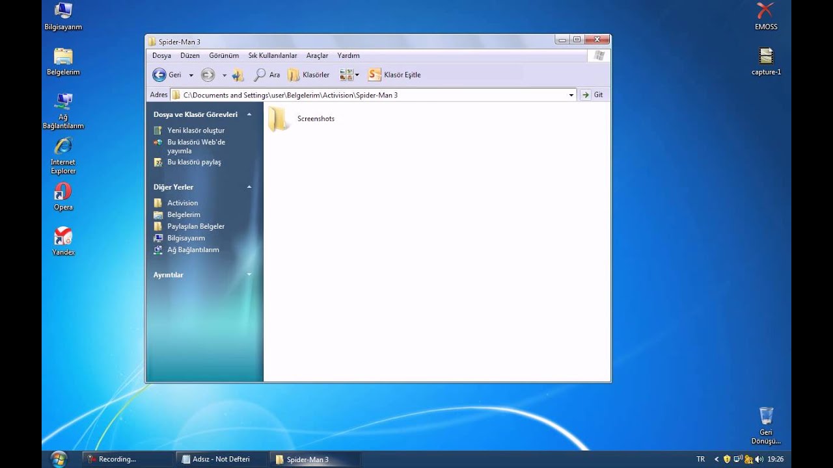Open the Araçlar menu
Screen dimensions: 833x468
[318, 56]
